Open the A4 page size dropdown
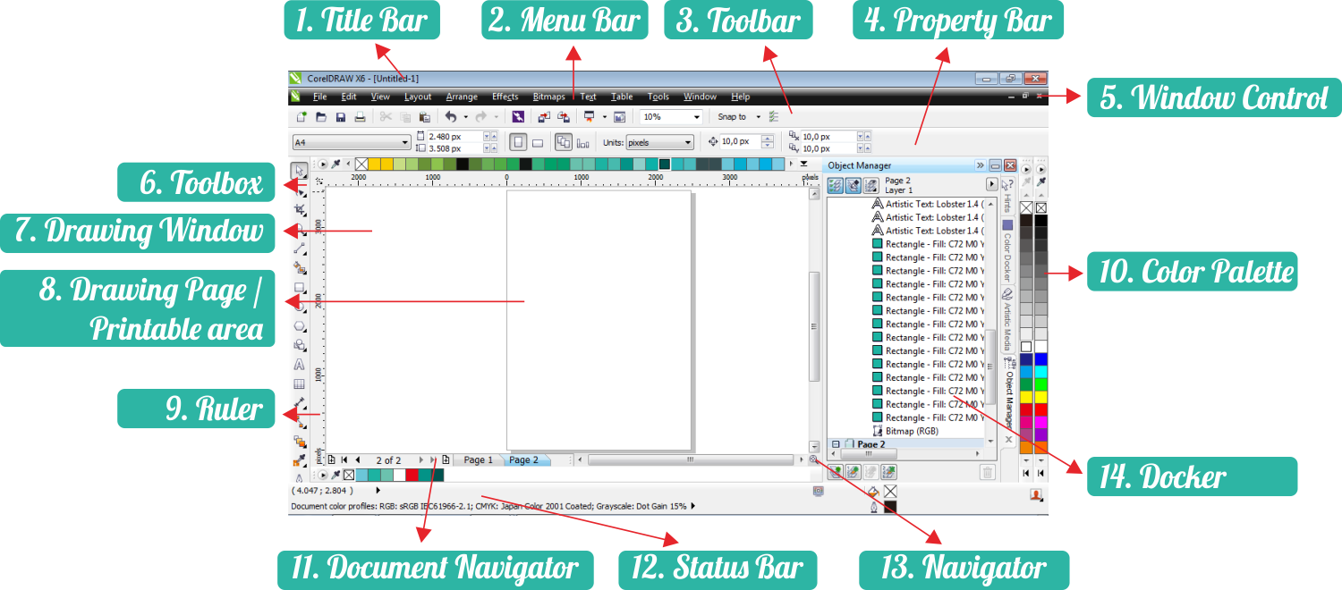Image resolution: width=1342 pixels, height=590 pixels. 405,142
